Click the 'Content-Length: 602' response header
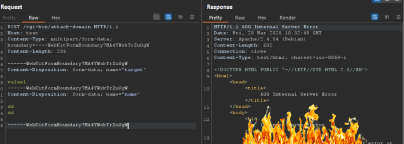 pyautogui.click(x=243, y=45)
